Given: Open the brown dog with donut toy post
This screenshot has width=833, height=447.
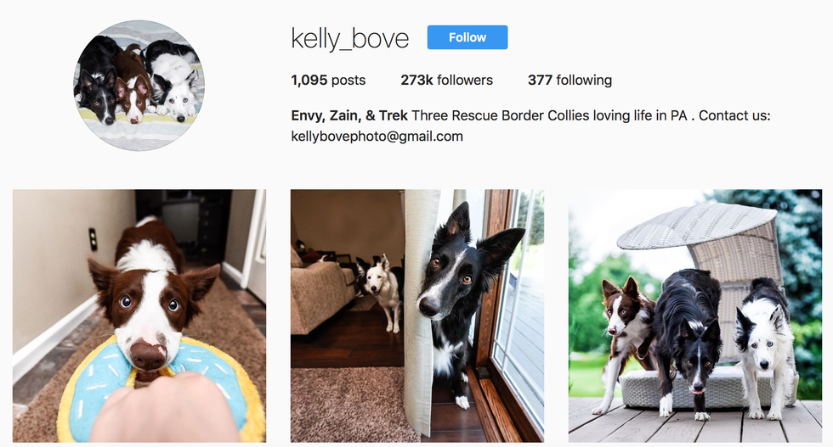Looking at the screenshot, I should [x=139, y=316].
